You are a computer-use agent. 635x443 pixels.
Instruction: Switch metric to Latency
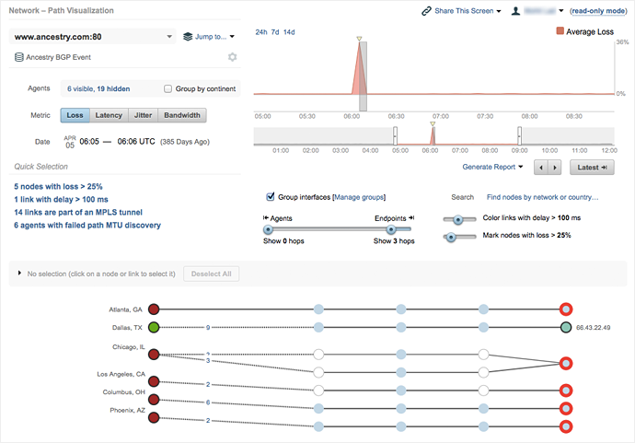109,115
